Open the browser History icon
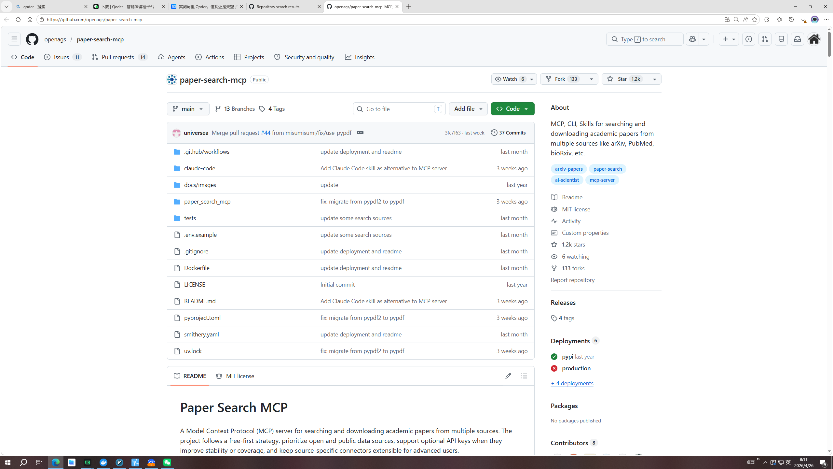Screen dimensions: 833x469 coord(791,20)
